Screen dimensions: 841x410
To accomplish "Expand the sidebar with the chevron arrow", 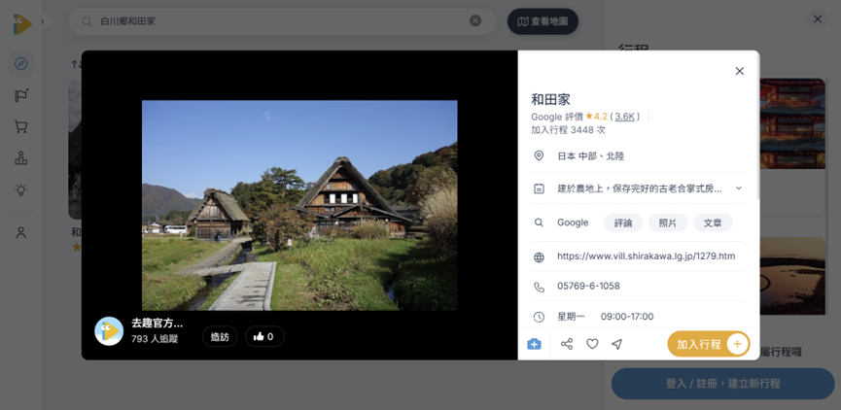I will tap(43, 21).
